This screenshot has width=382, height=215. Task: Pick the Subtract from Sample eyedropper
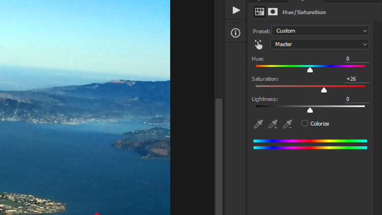tap(287, 124)
